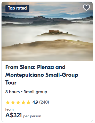95x123 pixels.
Task: Select the Small group label
Action: click(35, 92)
